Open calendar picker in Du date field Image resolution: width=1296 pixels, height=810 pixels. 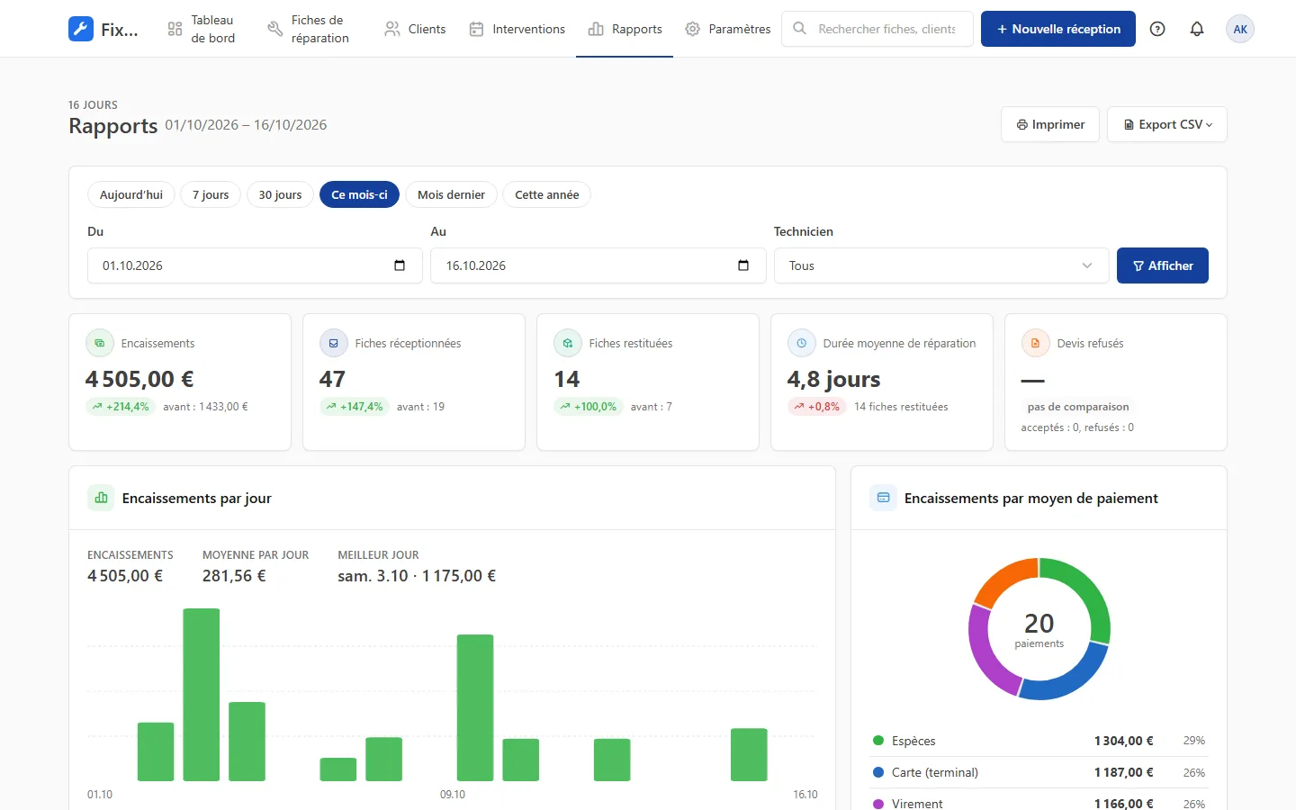[x=400, y=265]
